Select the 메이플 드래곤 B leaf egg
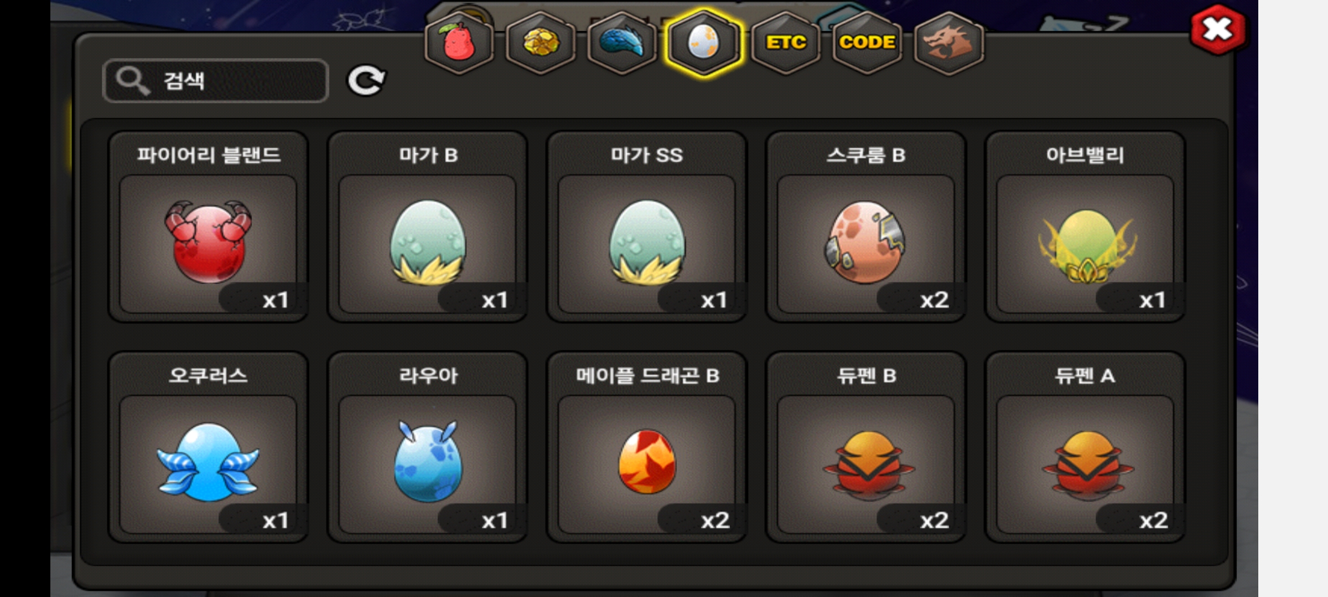Screen dimensions: 1328x597 coord(646,447)
